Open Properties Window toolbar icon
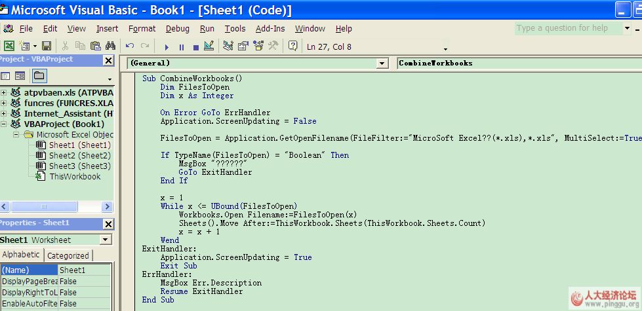This screenshot has height=311, width=642. point(243,46)
